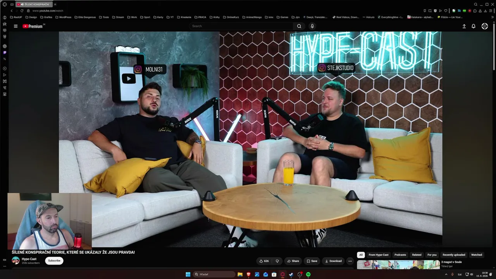Select the ŠÍLENÉ KONSPIRAČNÍ browser tab
This screenshot has width=496, height=279.
[34, 4]
